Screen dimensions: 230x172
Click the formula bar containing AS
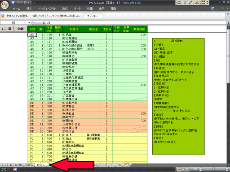click(x=136, y=23)
